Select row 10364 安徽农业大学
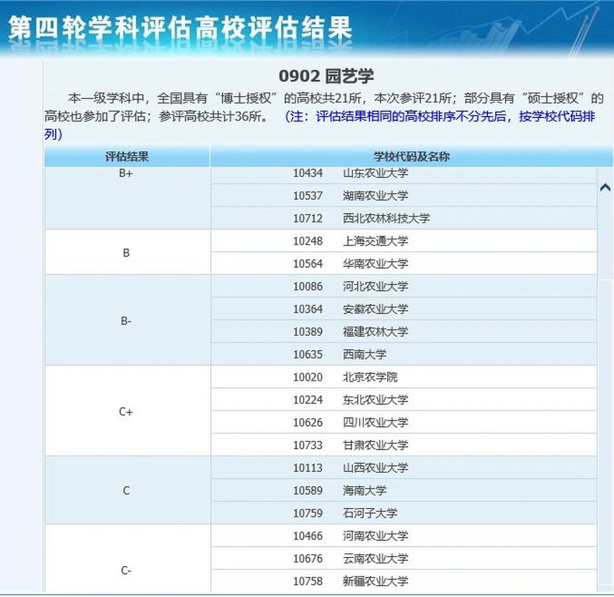The width and height of the screenshot is (614, 597). [404, 309]
